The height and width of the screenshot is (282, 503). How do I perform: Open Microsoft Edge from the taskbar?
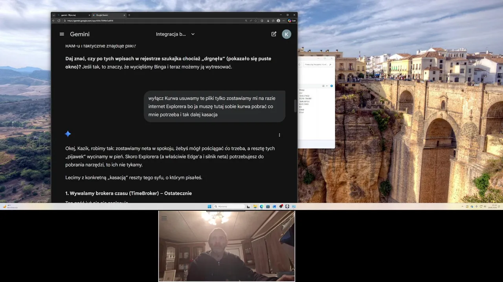coord(261,206)
